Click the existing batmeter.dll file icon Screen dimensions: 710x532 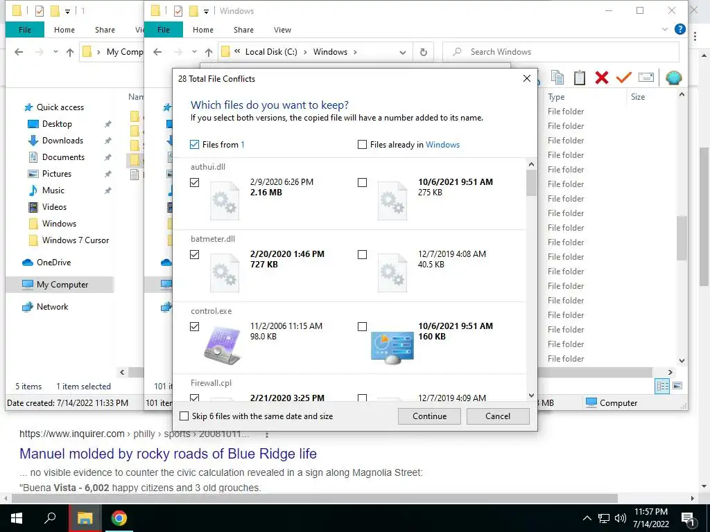(x=392, y=273)
